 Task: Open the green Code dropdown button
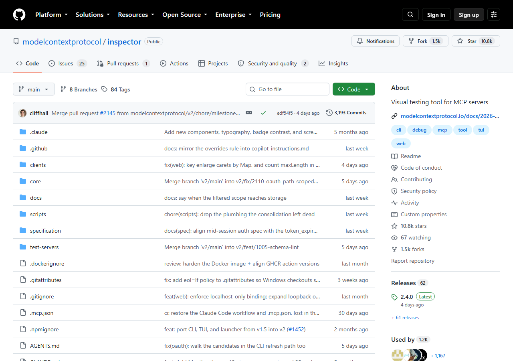point(354,89)
